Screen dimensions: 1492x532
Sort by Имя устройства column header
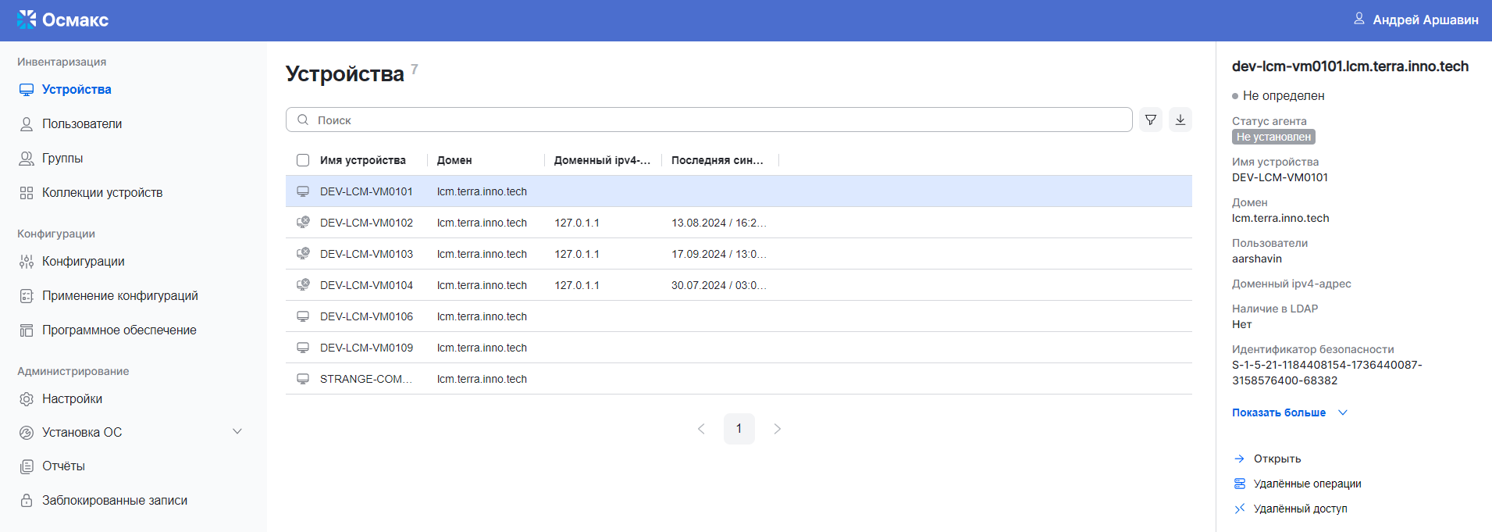362,160
